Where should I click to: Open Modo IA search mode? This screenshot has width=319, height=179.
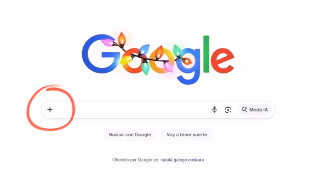255,110
